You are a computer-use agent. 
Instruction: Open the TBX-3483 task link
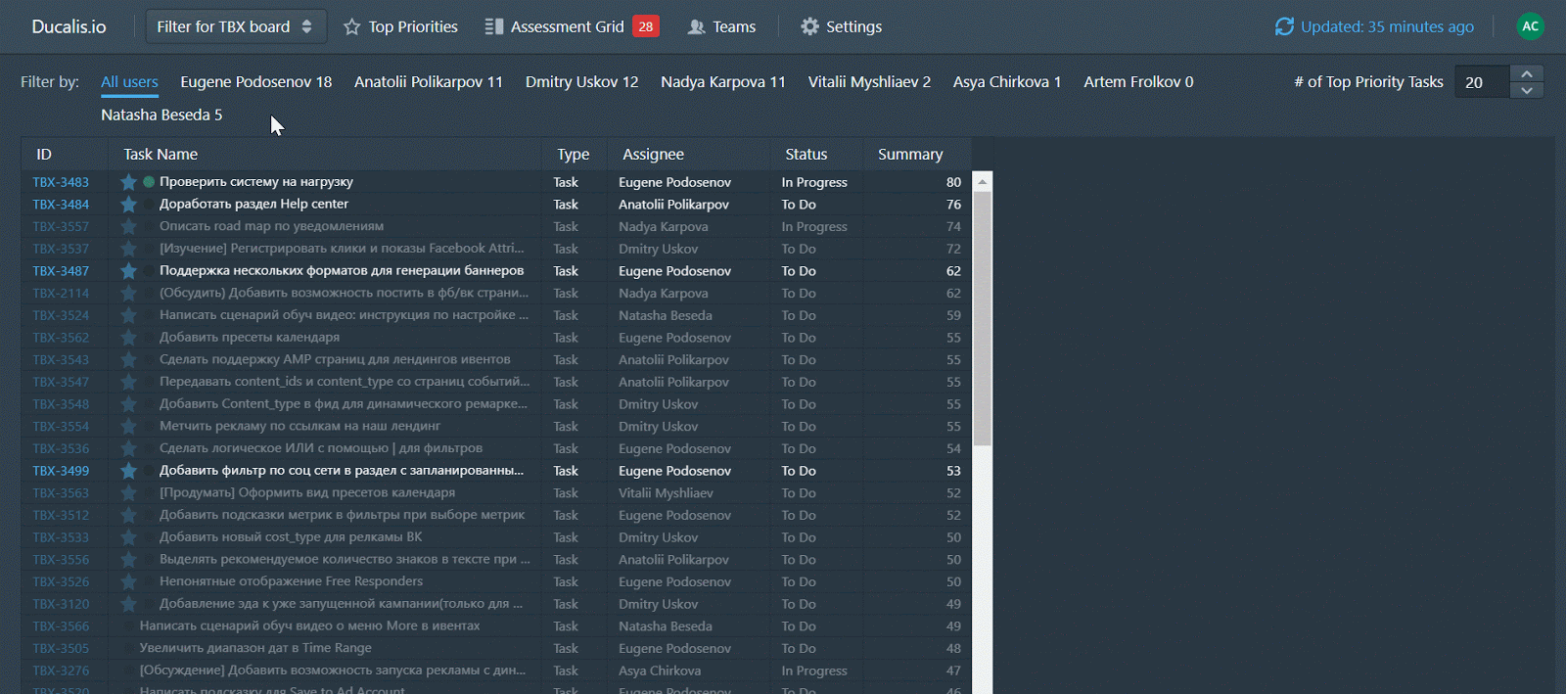(61, 182)
